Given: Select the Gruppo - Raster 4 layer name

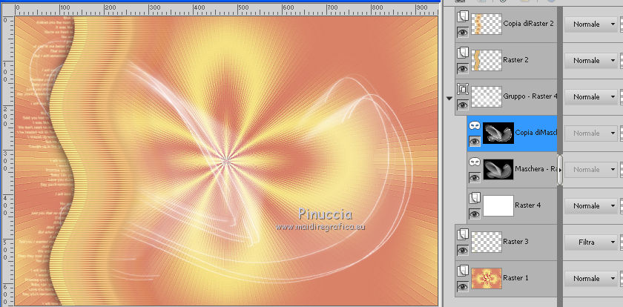Looking at the screenshot, I should click(530, 96).
